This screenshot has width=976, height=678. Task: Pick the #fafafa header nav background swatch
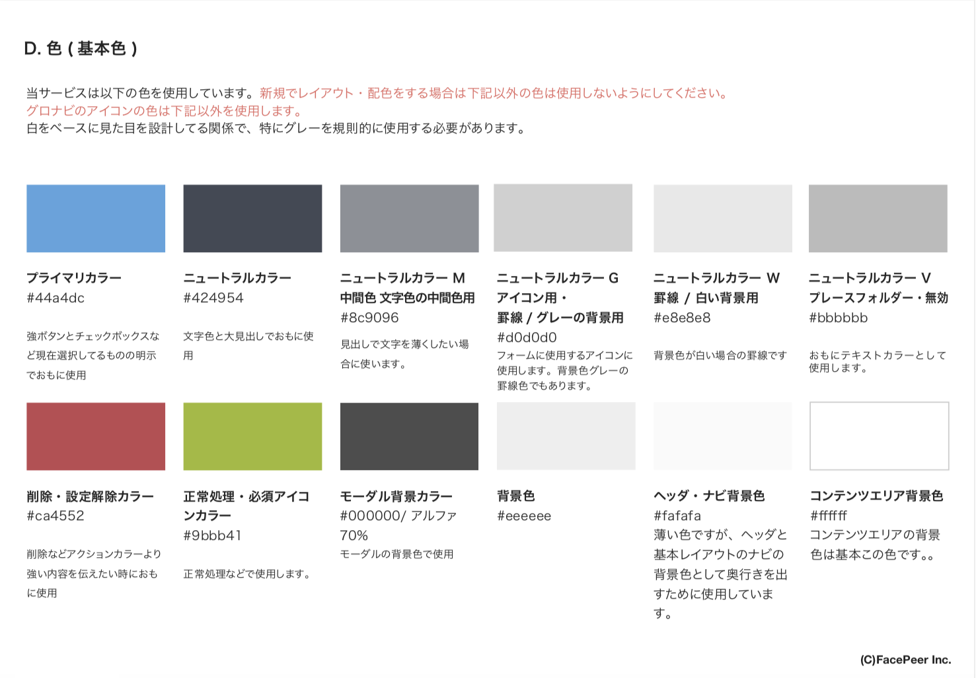tap(722, 436)
